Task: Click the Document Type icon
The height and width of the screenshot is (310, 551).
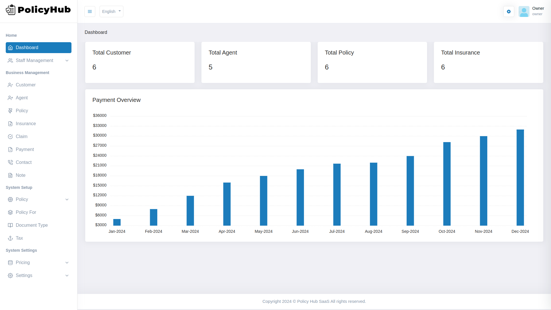Action: pyautogui.click(x=10, y=225)
